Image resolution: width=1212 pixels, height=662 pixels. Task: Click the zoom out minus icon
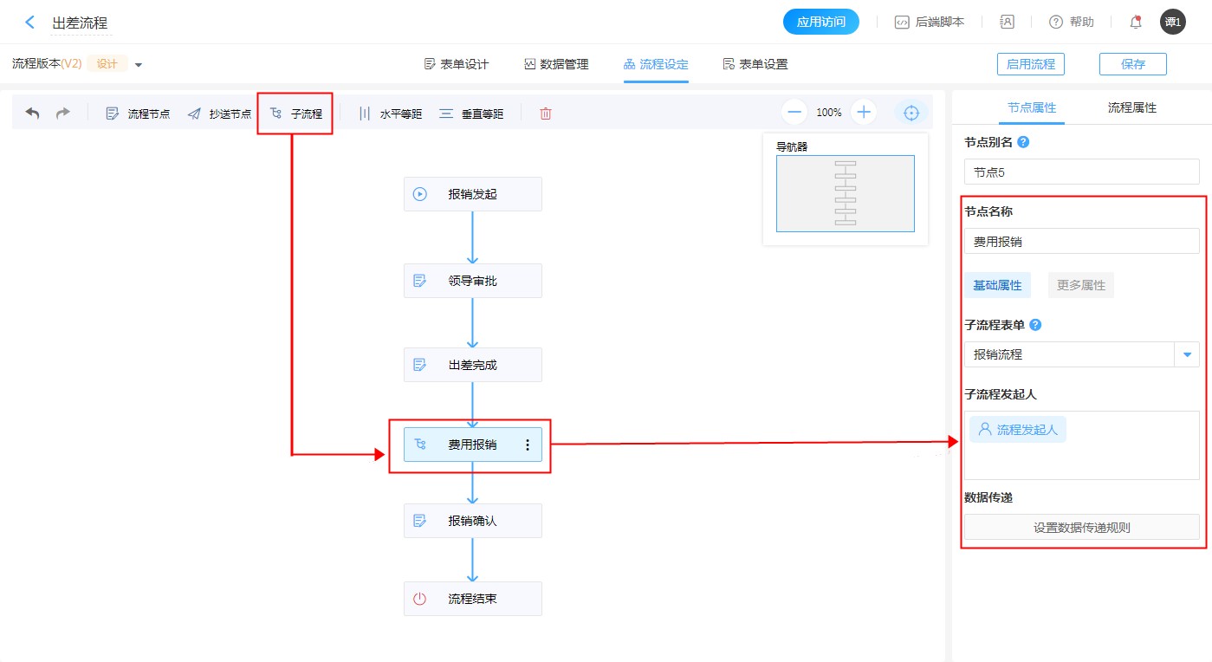coord(794,113)
